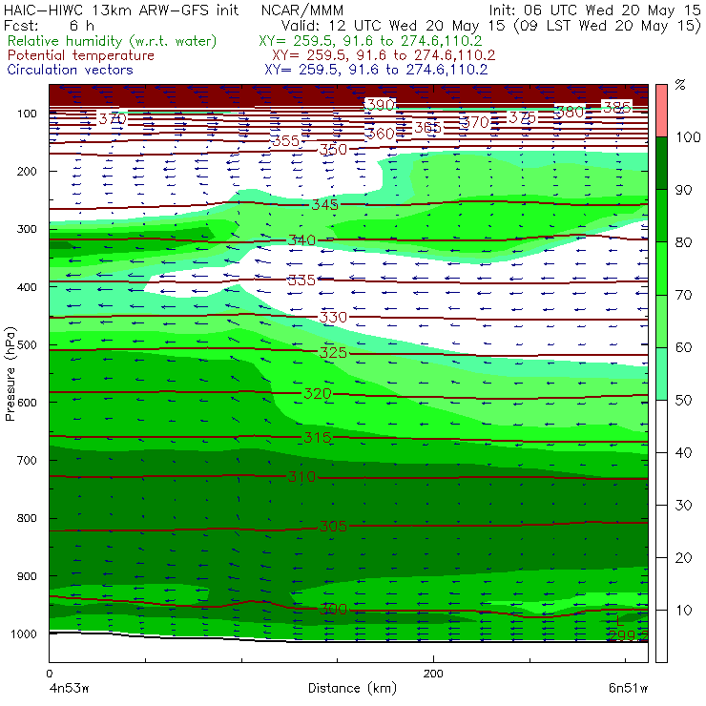
Task: Click the '305' contour label
Action: click(x=334, y=526)
